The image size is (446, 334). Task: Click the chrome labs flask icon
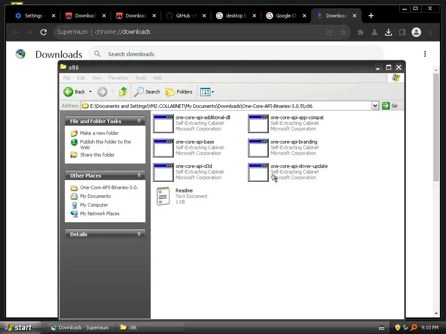click(x=375, y=32)
